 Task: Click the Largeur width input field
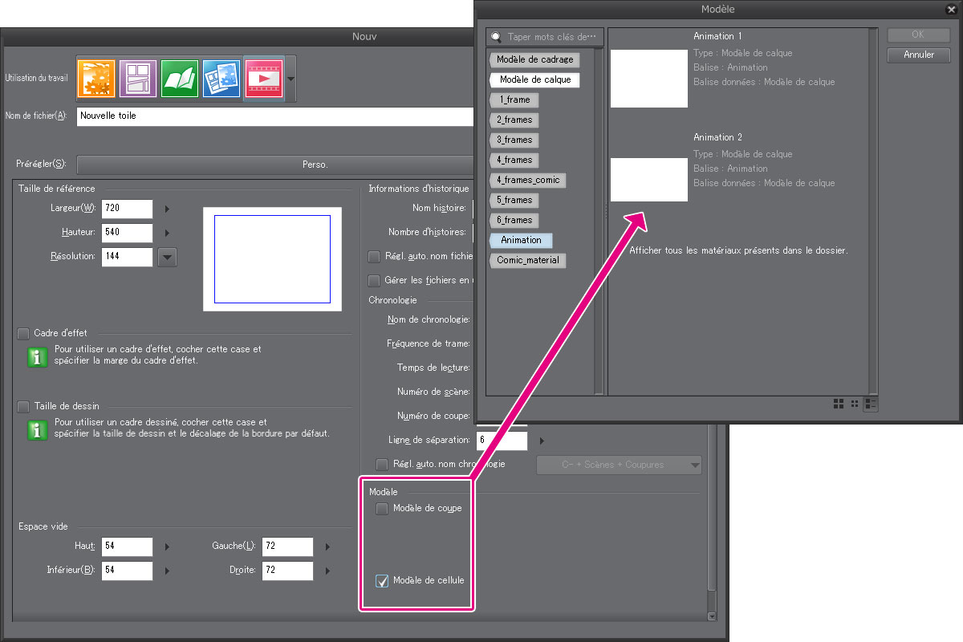tap(127, 209)
